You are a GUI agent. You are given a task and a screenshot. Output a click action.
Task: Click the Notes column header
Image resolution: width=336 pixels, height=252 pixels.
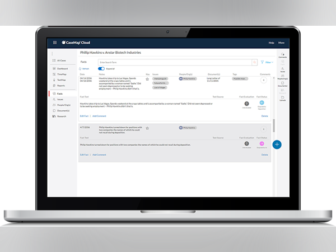click(102, 74)
